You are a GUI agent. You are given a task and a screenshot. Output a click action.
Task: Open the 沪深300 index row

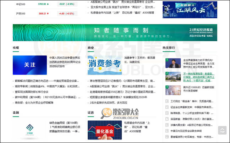coord(46,13)
